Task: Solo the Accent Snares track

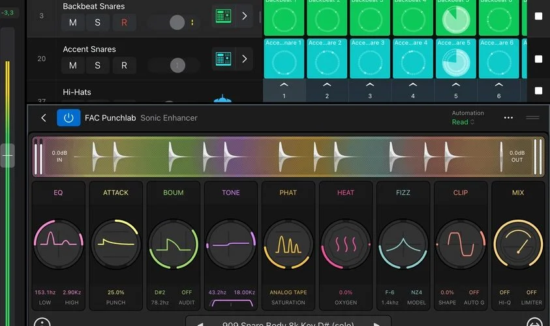Action: point(97,66)
